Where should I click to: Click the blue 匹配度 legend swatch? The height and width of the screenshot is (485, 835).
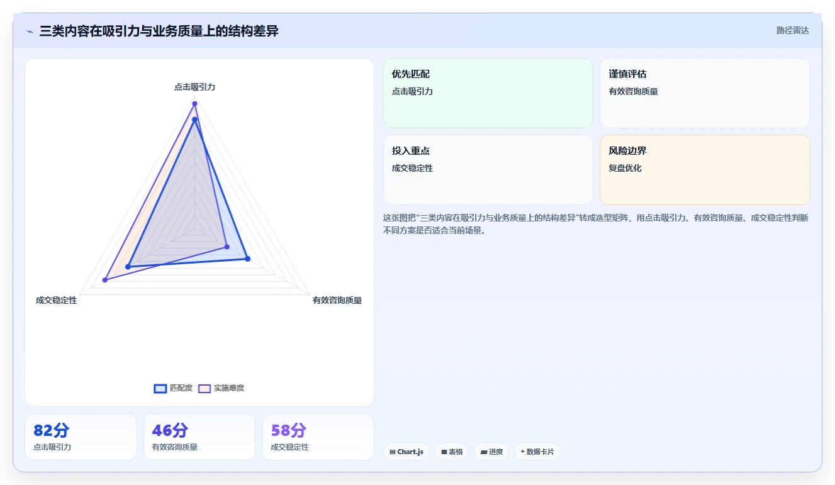coord(160,388)
